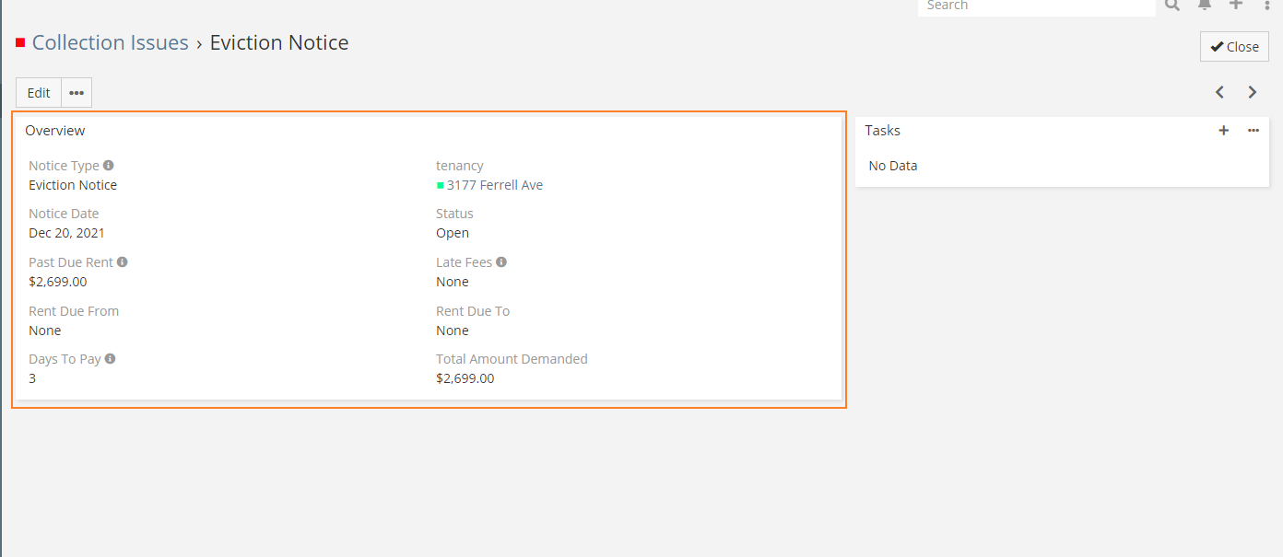Click the plus icon in top bar
Image resolution: width=1283 pixels, height=557 pixels.
point(1236,5)
